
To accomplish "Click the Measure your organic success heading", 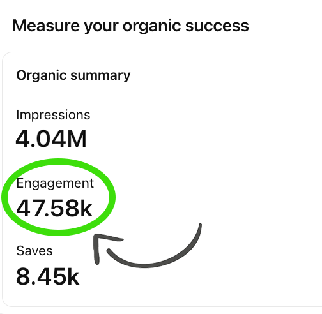I will pyautogui.click(x=130, y=26).
